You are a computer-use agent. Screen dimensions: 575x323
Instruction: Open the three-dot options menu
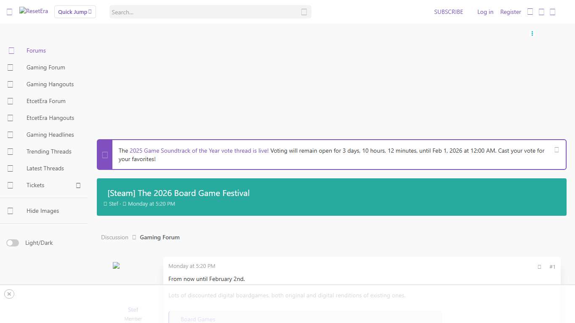(x=532, y=33)
